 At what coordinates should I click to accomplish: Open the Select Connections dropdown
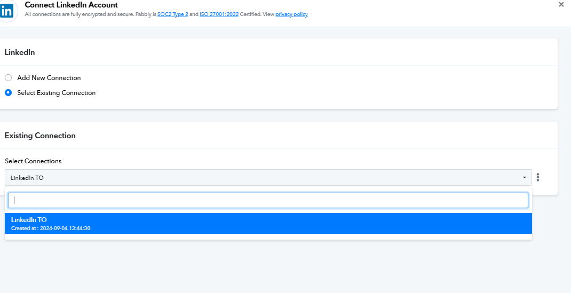[x=268, y=178]
